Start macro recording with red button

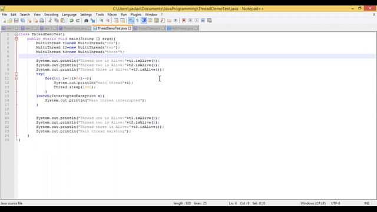pos(184,21)
